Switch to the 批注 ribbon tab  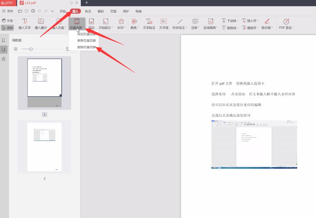tap(88, 11)
